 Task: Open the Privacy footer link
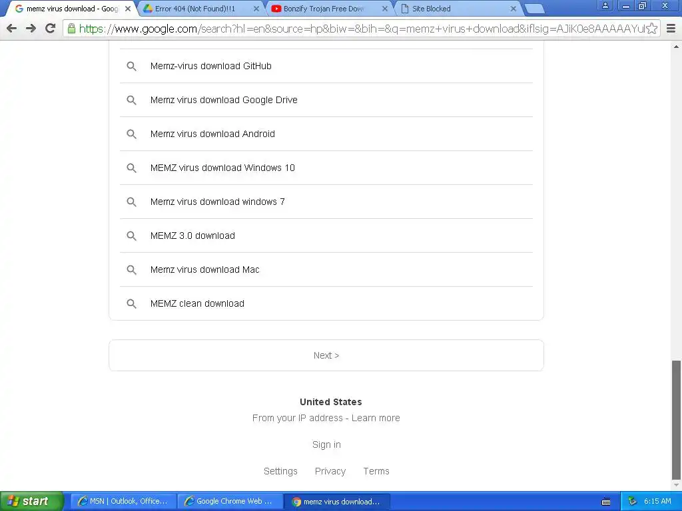330,472
